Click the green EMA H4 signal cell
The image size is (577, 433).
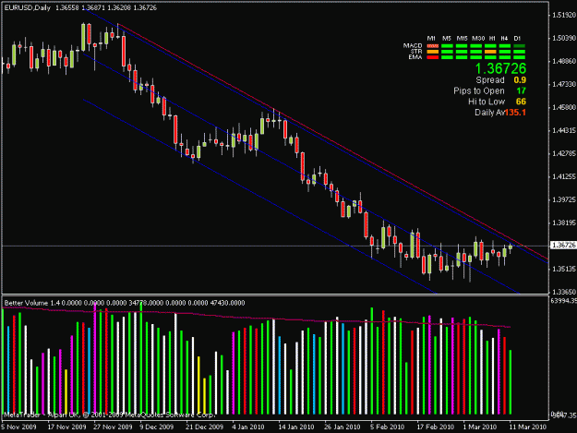pos(505,57)
